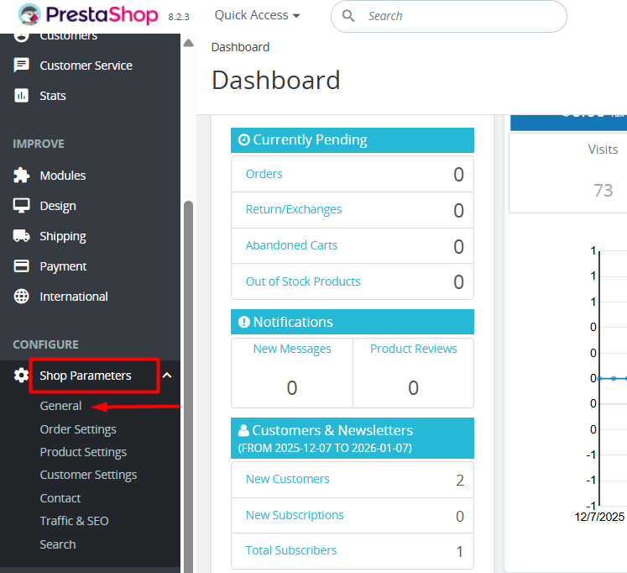Open the Abandoned Carts link

tap(291, 245)
